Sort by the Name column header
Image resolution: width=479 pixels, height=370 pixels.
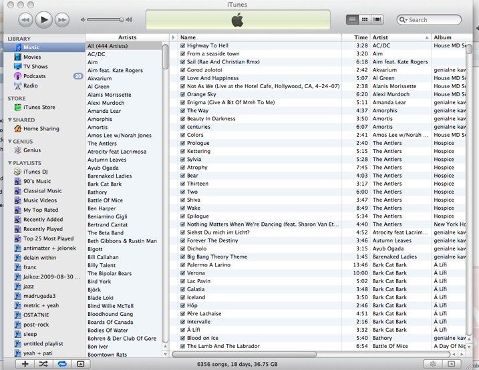[x=259, y=37]
